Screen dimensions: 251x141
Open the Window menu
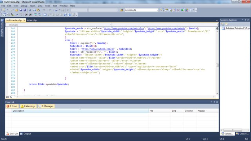pyautogui.click(x=64, y=6)
